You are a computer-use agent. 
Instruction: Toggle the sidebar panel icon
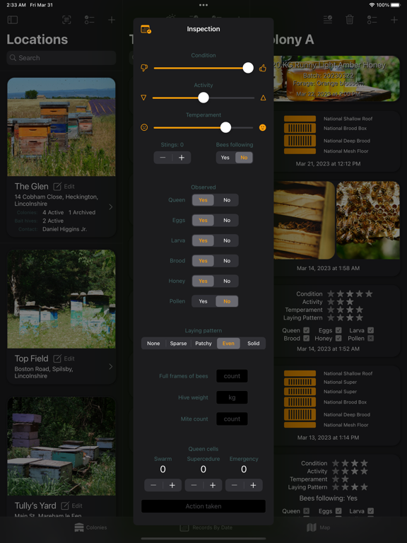pyautogui.click(x=13, y=20)
